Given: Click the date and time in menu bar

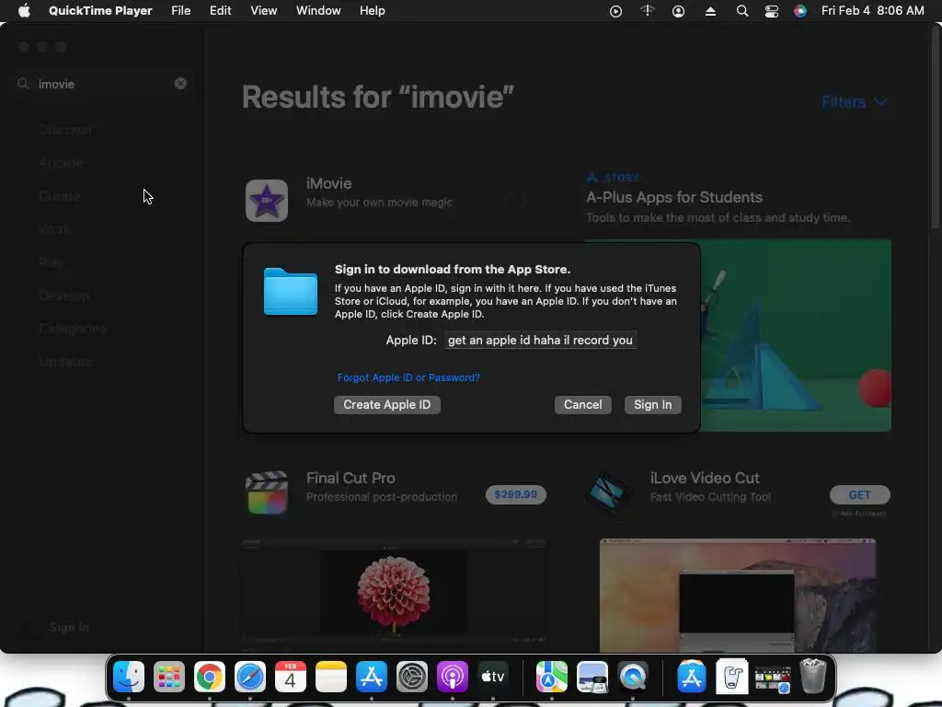Looking at the screenshot, I should coord(872,11).
